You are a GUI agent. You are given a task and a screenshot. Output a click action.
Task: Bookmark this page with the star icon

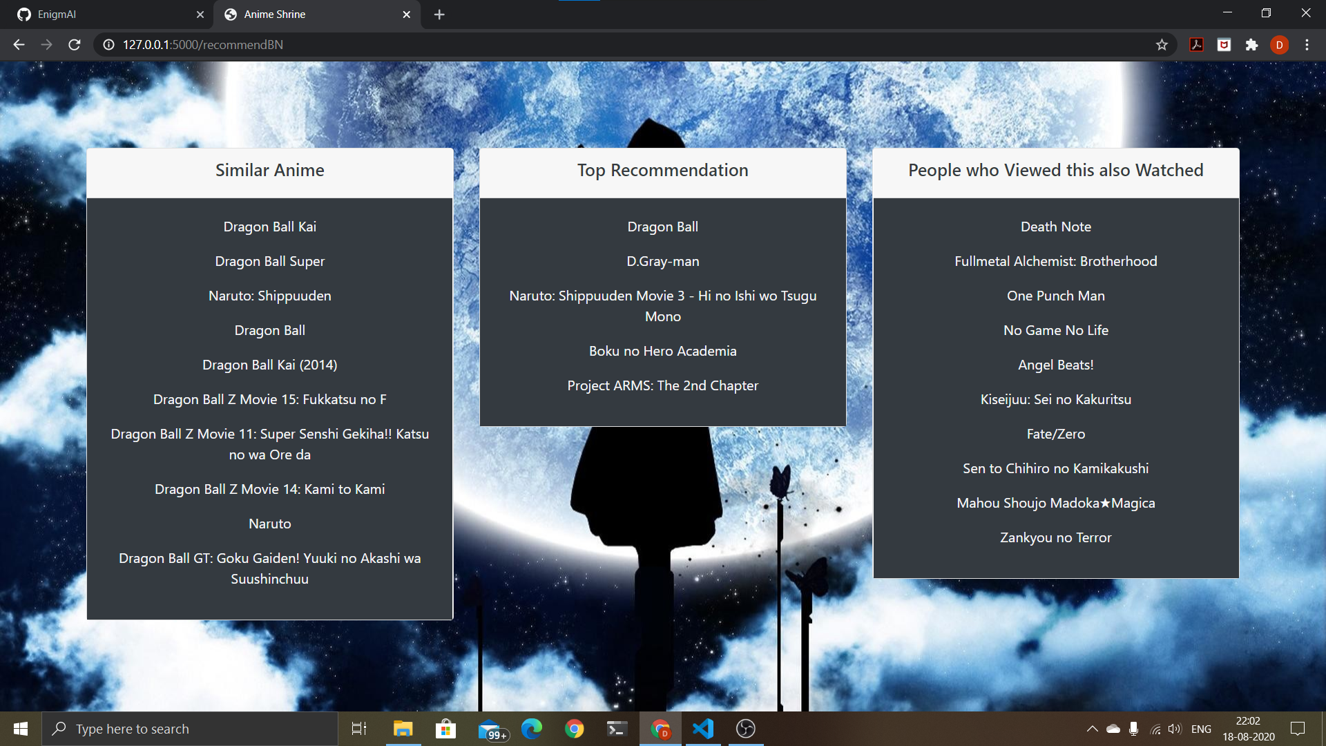pyautogui.click(x=1162, y=45)
